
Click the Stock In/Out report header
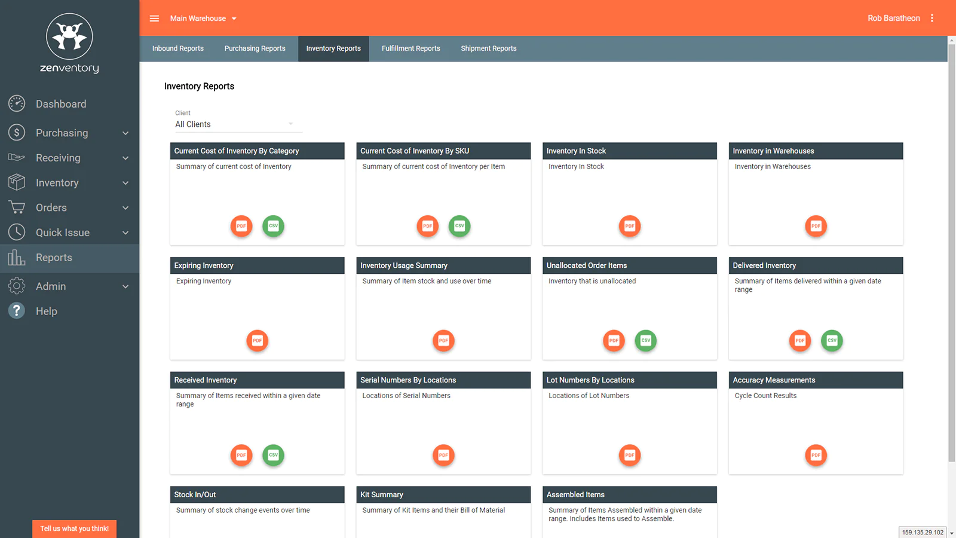pos(258,494)
